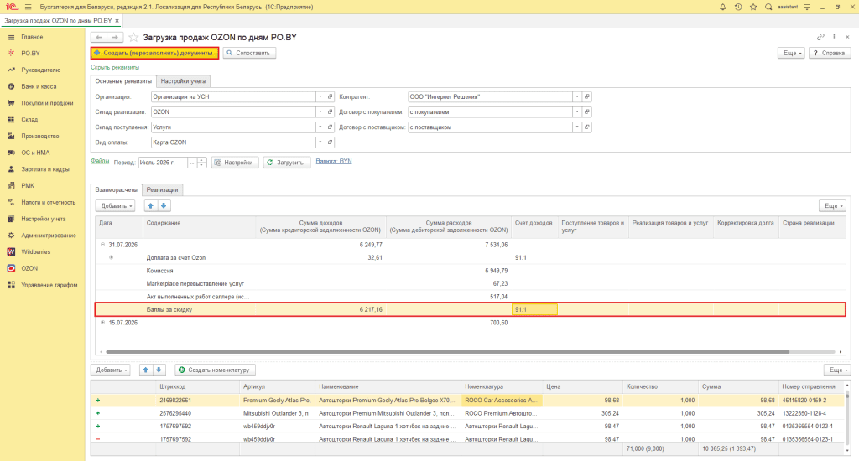Image resolution: width=859 pixels, height=461 pixels.
Task: Go forward with the right arrow
Action: (x=115, y=37)
